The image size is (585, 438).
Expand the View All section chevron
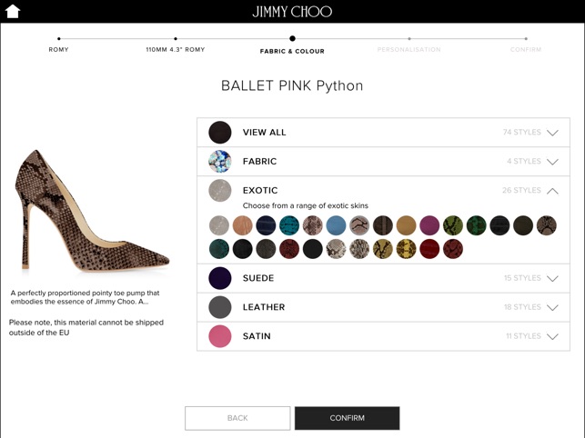coord(552,133)
